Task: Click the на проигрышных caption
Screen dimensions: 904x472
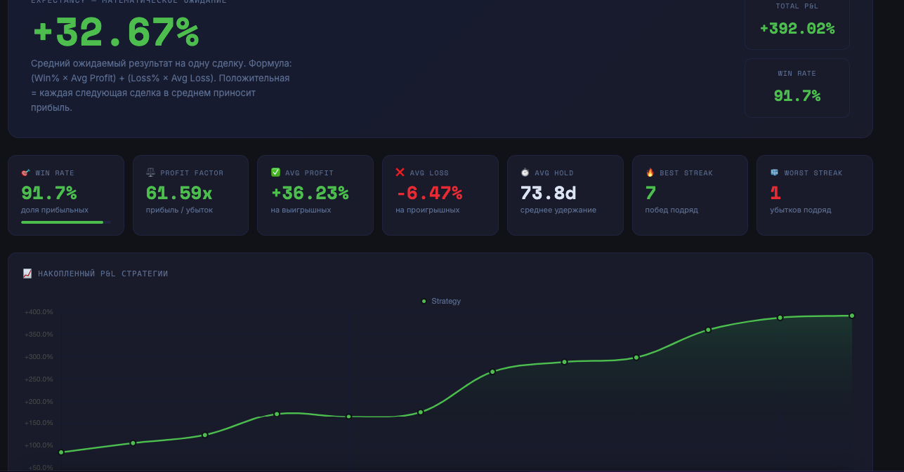Action: 428,210
